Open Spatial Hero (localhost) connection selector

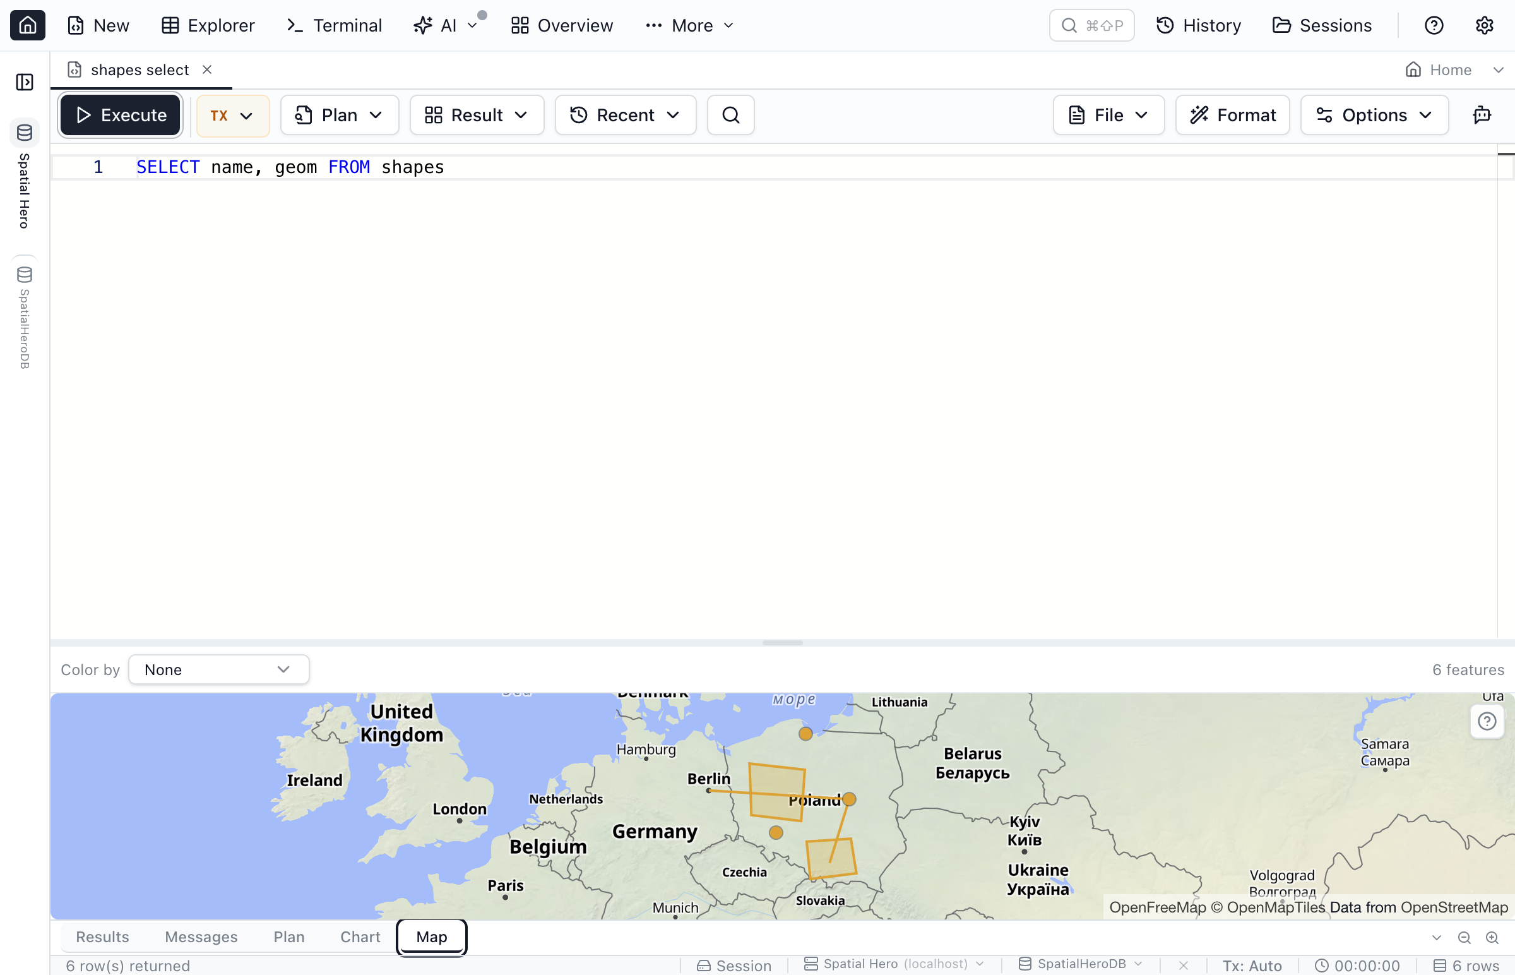click(894, 964)
